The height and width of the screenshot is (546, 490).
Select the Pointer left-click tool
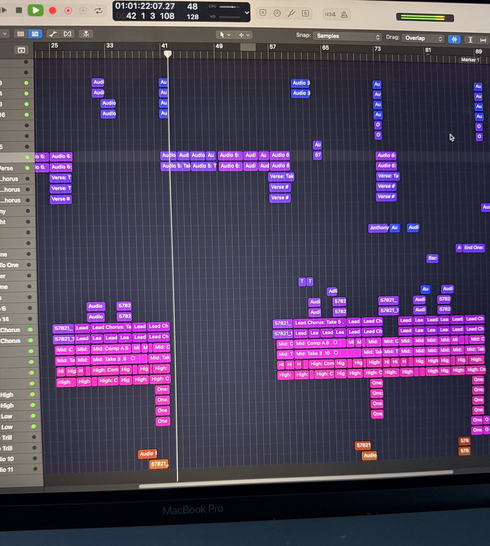click(222, 35)
